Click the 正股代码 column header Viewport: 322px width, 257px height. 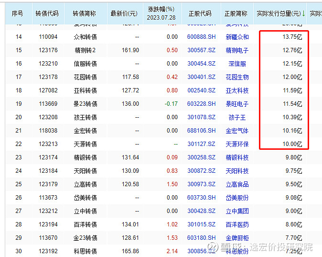(x=200, y=13)
